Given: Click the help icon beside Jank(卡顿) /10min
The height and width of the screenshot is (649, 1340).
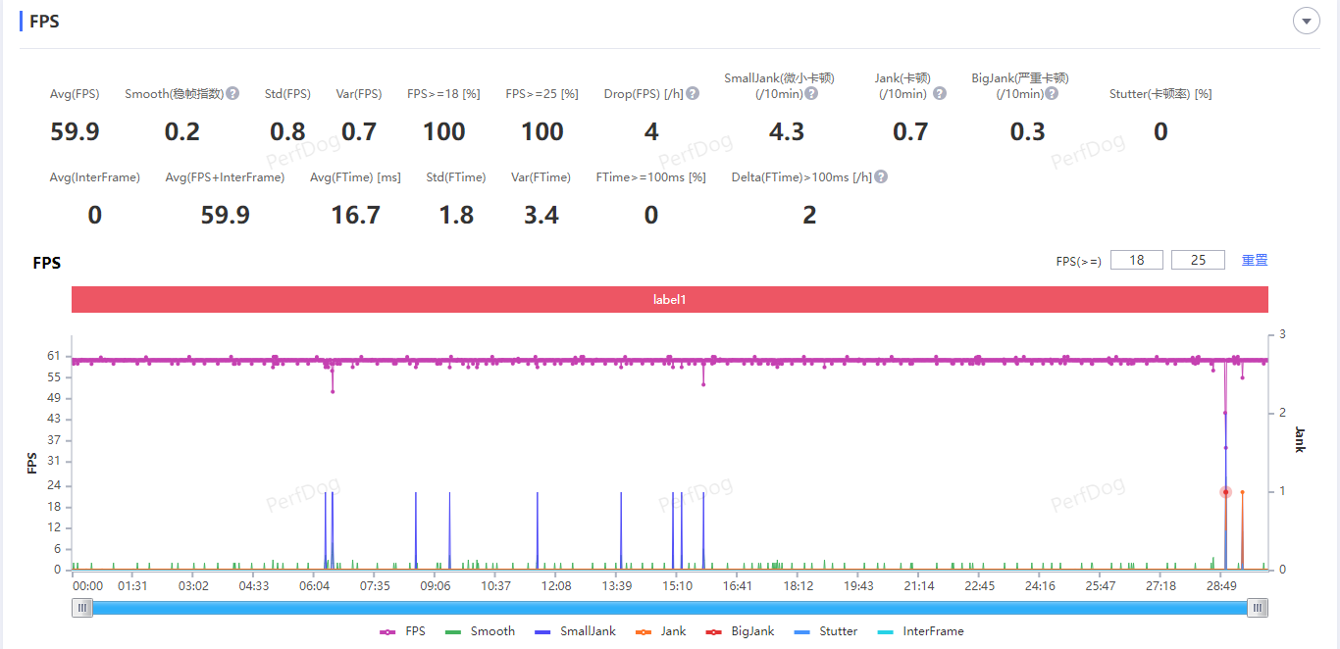Looking at the screenshot, I should coord(940,93).
